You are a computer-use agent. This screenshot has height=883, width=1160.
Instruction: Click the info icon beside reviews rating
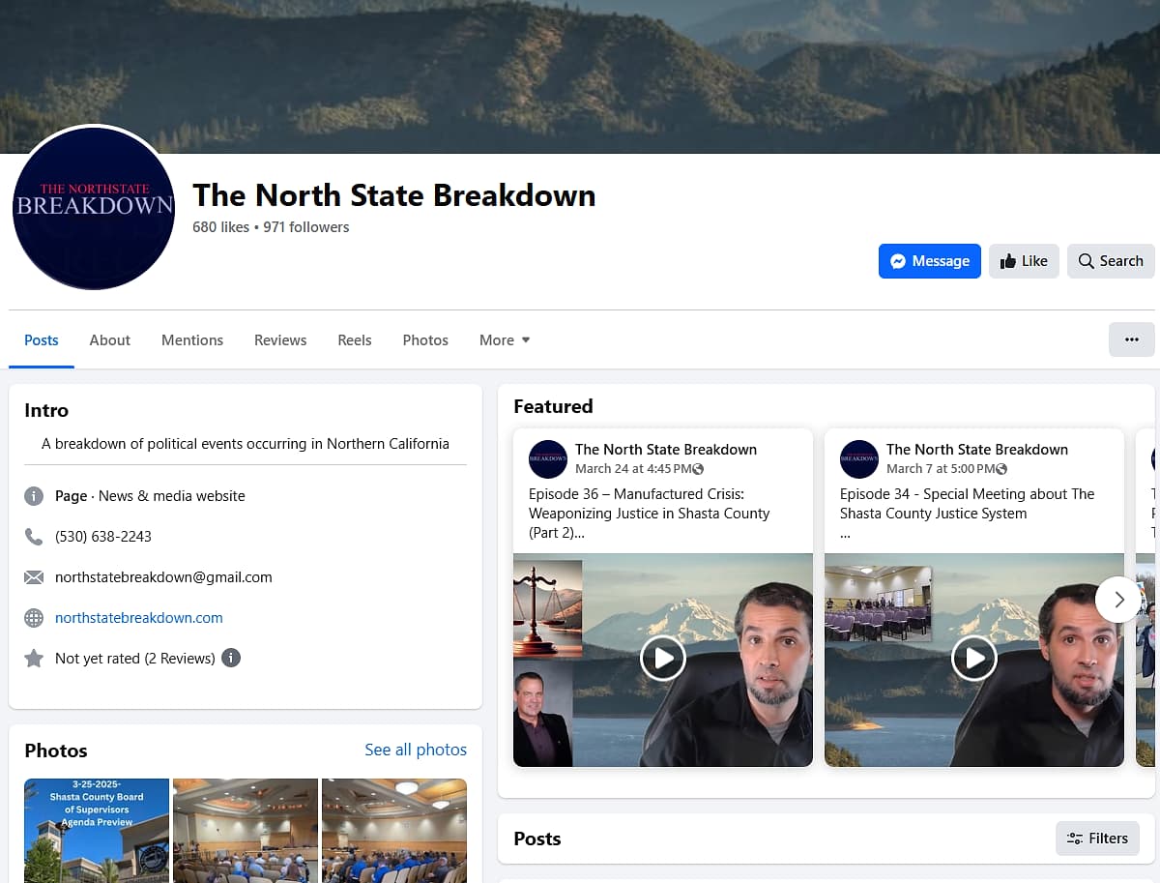point(231,658)
